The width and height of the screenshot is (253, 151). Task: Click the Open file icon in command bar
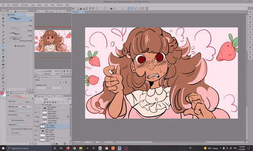[81, 8]
